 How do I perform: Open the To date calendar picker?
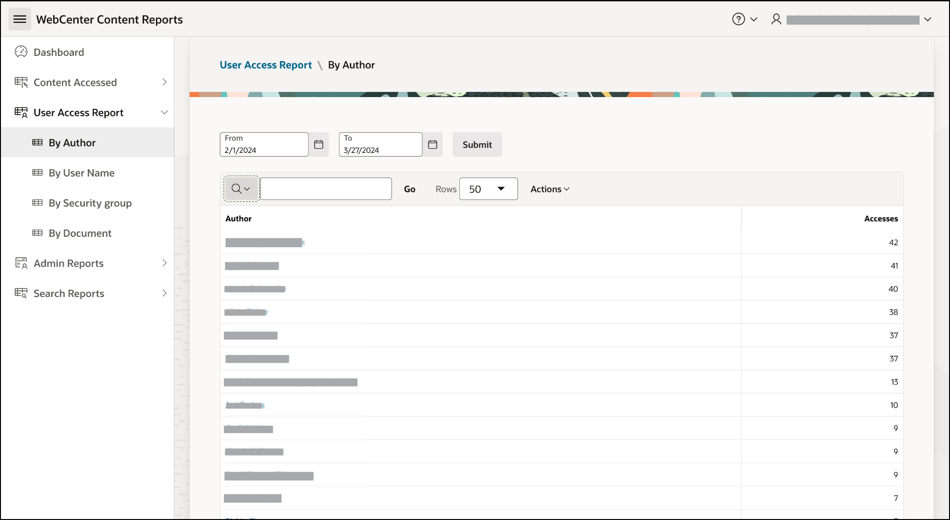pyautogui.click(x=432, y=144)
